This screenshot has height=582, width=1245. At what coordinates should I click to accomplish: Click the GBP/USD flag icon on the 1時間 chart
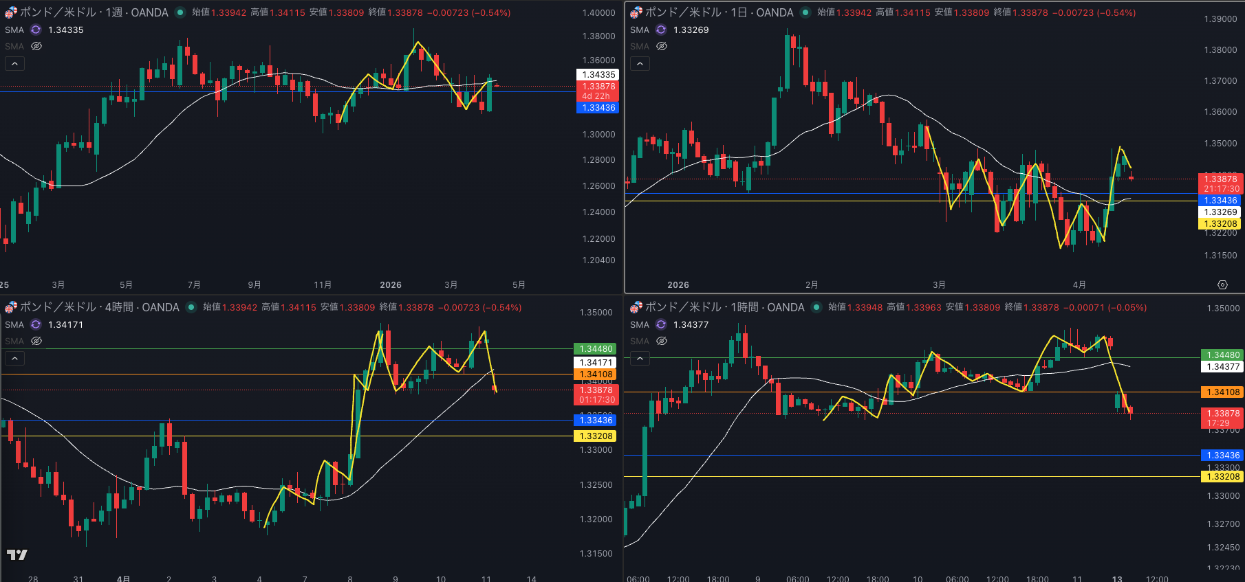click(636, 307)
